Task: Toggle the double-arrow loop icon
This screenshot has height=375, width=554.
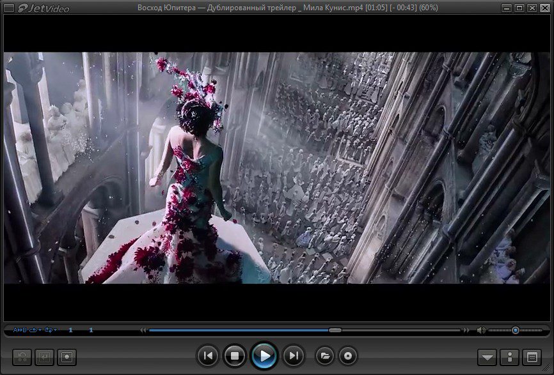Action: pyautogui.click(x=49, y=330)
